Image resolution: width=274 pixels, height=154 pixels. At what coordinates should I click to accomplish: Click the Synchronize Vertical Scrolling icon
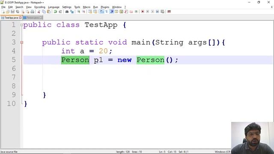point(90,12)
